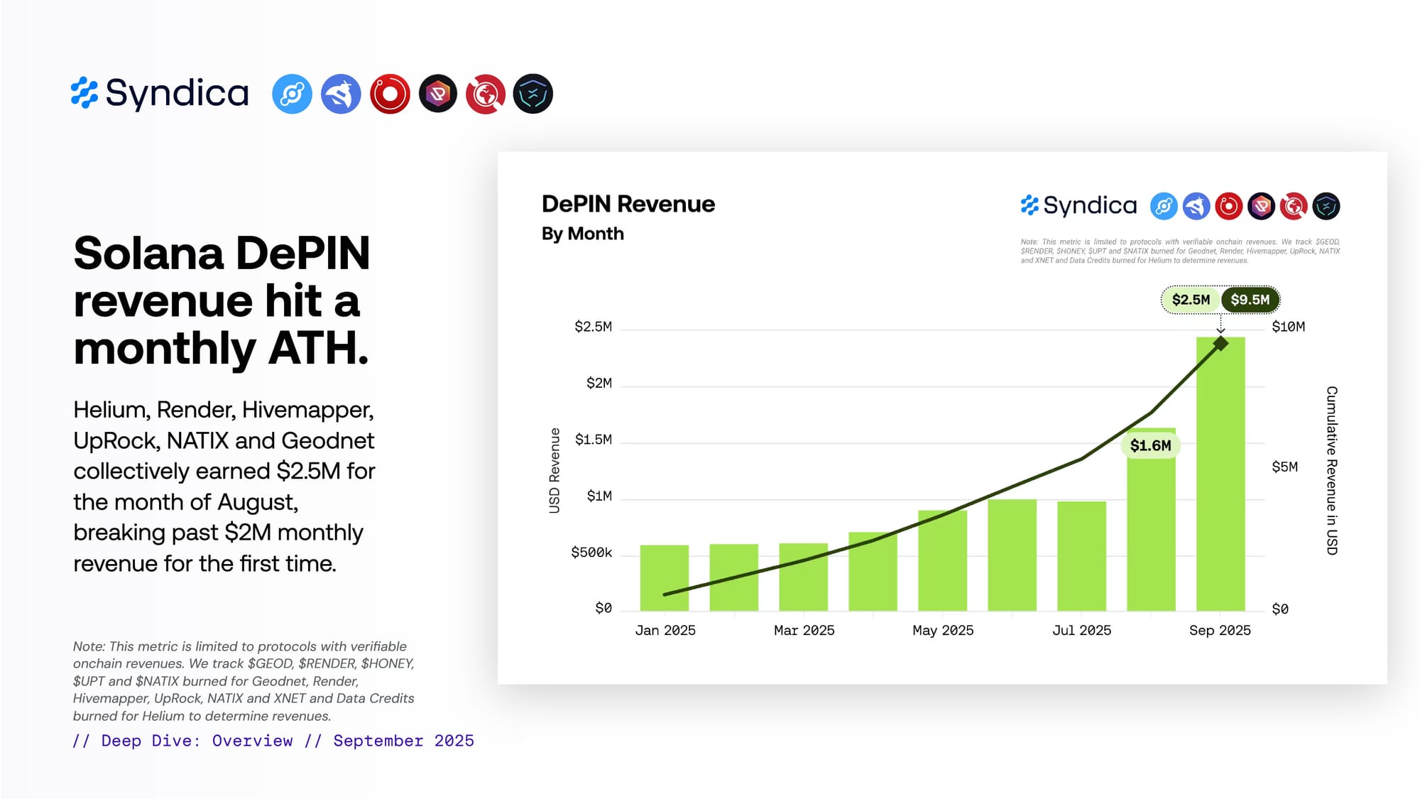Click the red globe Geodnet icon in the top-left header
The width and height of the screenshot is (1420, 799).
(x=486, y=94)
